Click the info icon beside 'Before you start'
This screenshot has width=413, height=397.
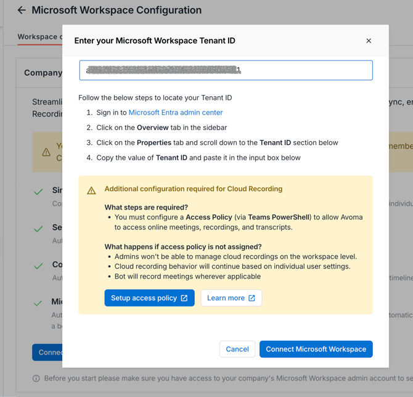click(x=36, y=379)
